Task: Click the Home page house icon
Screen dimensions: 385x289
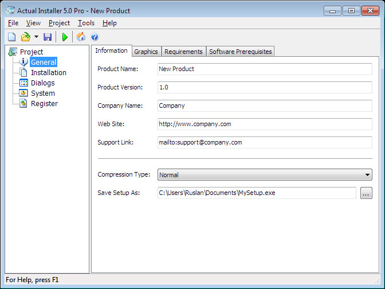Action: coord(81,37)
